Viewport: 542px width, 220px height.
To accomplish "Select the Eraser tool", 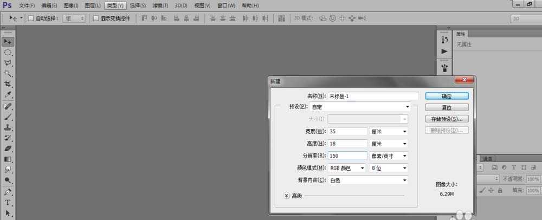I will pos(8,148).
